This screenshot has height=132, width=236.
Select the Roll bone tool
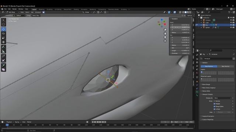tap(3, 56)
